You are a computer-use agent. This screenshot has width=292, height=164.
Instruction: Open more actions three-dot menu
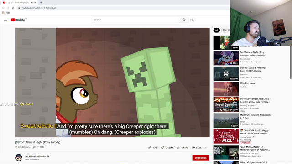(x=207, y=148)
